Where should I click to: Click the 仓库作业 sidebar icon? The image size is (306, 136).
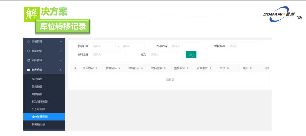point(28,60)
